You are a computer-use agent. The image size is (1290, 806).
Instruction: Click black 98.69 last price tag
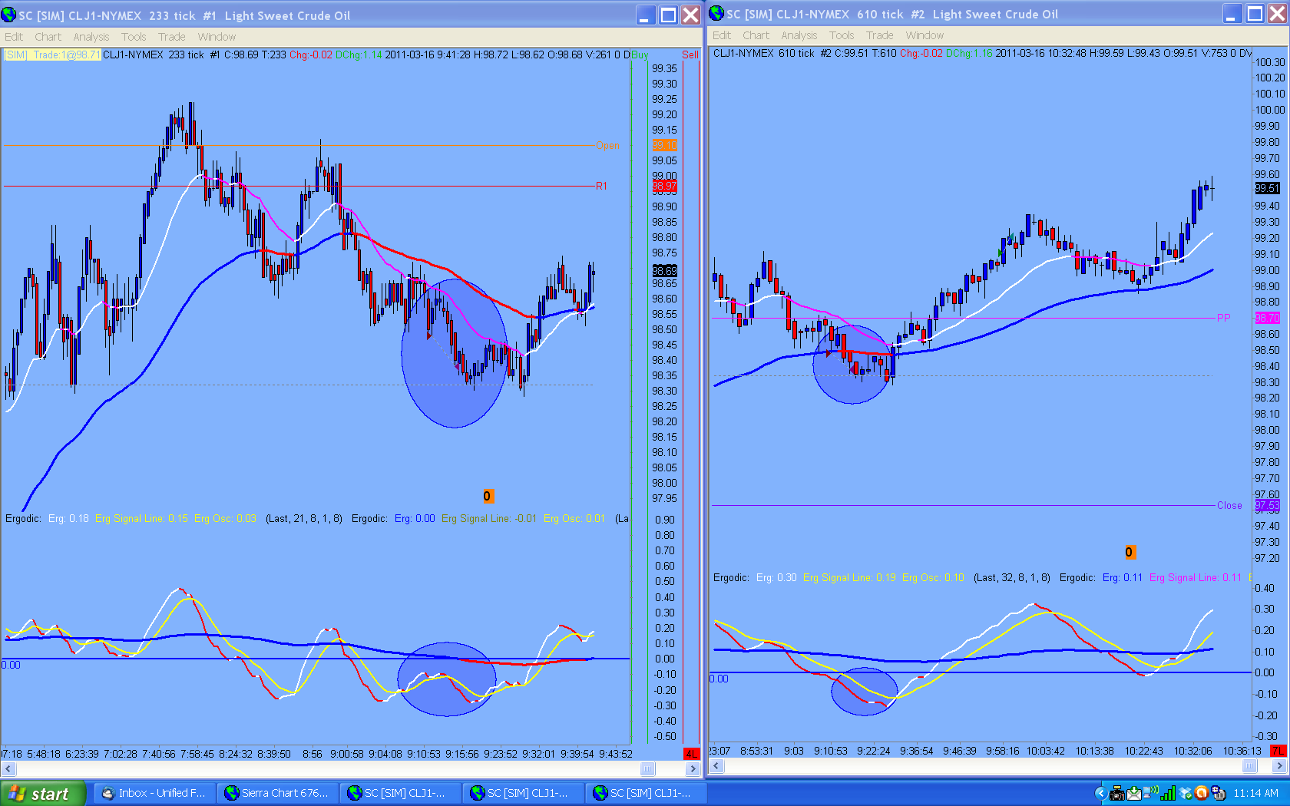point(664,271)
